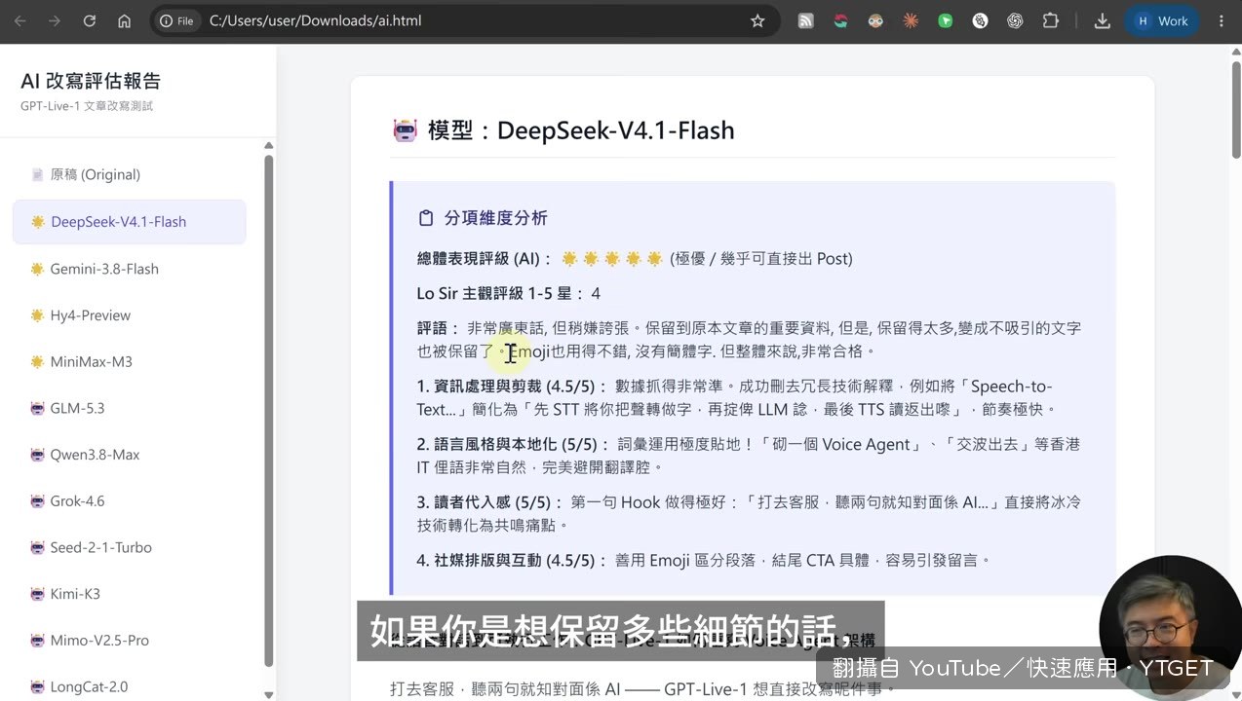
Task: Click the 總體表現評級 (AI) label
Action: click(485, 259)
